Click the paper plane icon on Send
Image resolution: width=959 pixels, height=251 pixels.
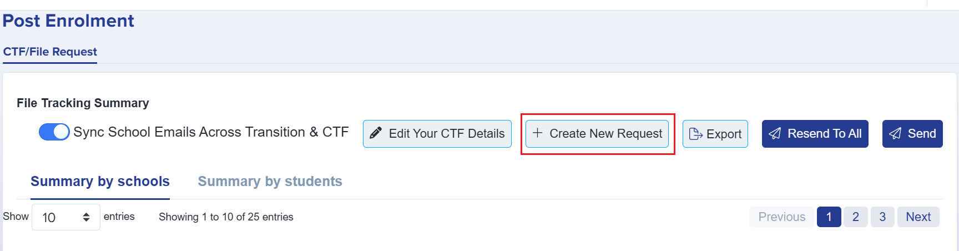point(895,134)
